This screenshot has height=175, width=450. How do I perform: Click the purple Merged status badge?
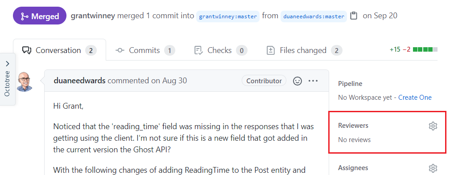pos(40,16)
